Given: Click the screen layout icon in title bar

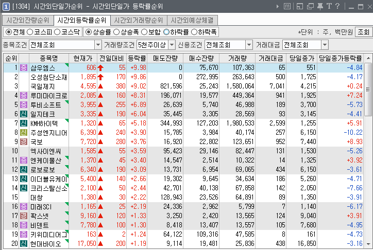Looking at the screenshot, I should [300, 6].
